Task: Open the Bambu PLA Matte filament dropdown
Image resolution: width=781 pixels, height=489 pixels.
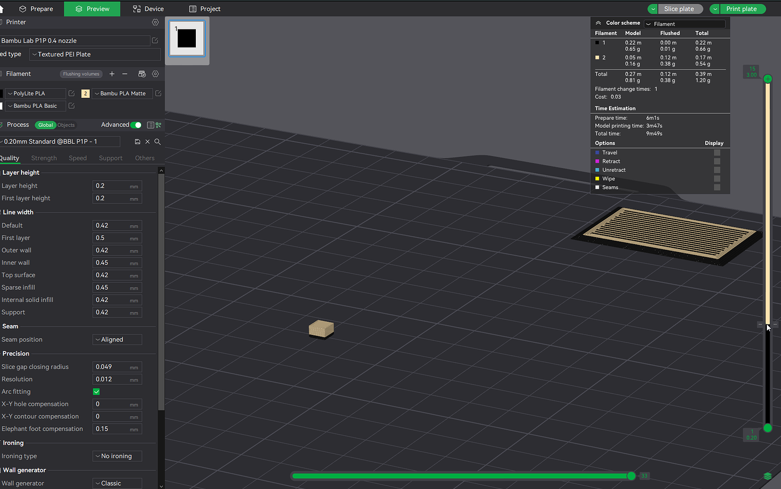Action: point(122,93)
